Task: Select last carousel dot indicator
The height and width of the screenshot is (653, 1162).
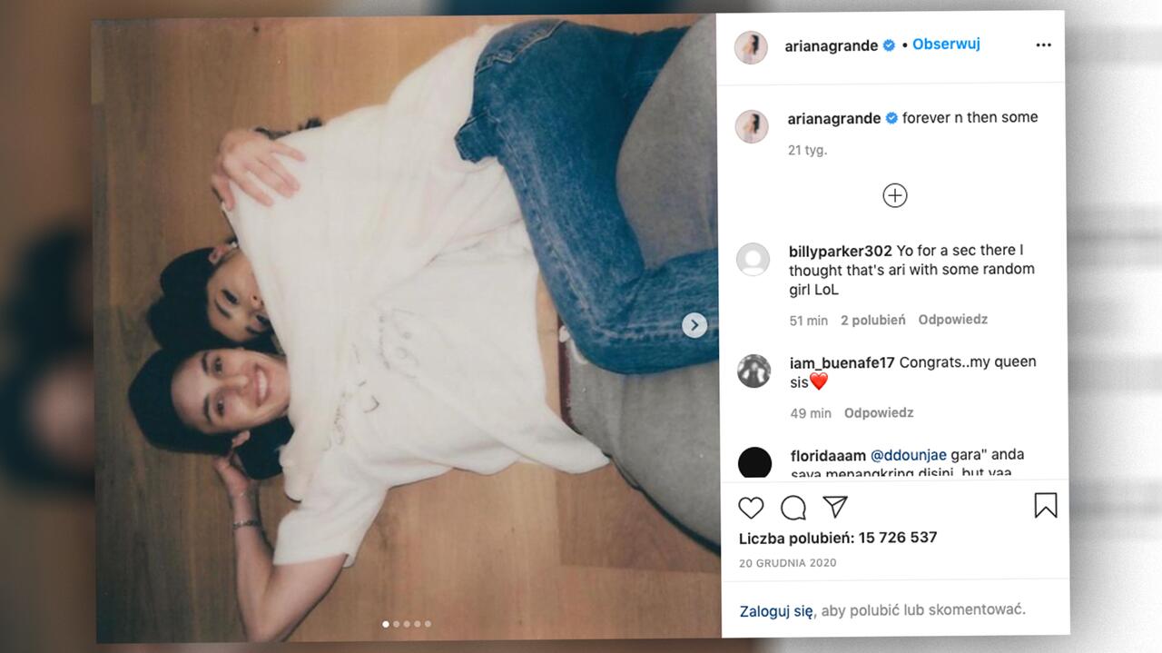Action: [x=428, y=624]
